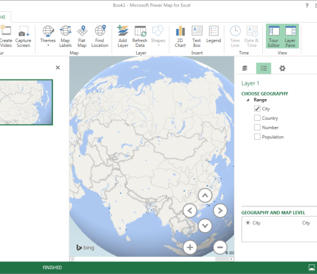Open the Themes gallery
This screenshot has width=317, height=274.
click(48, 37)
